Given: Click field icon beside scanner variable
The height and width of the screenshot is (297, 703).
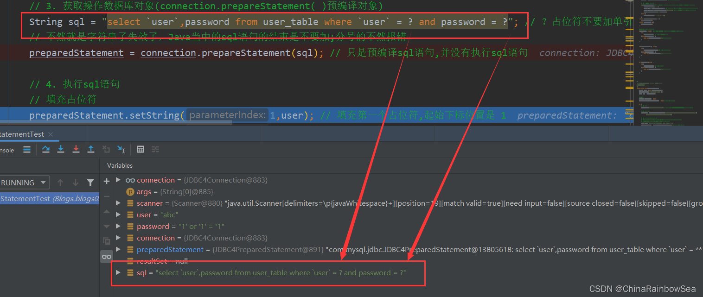Looking at the screenshot, I should (x=130, y=203).
